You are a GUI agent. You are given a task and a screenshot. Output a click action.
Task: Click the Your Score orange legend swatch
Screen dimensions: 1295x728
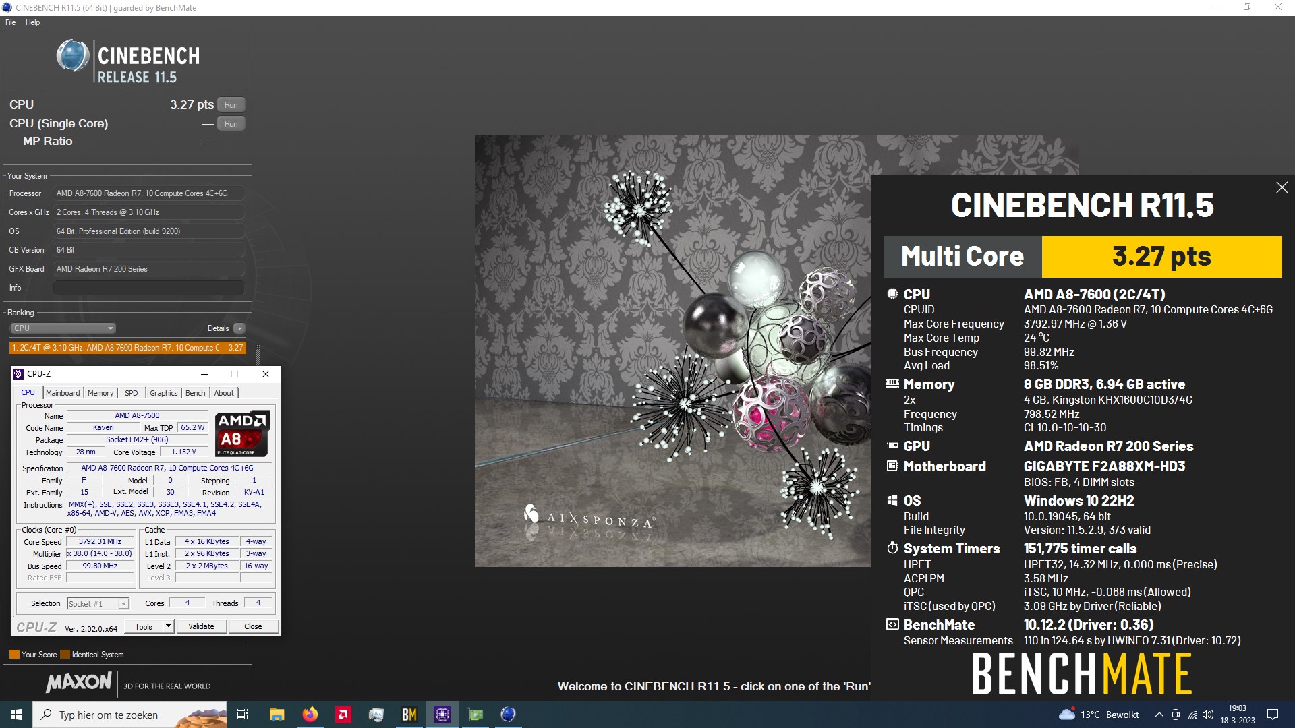pyautogui.click(x=14, y=655)
